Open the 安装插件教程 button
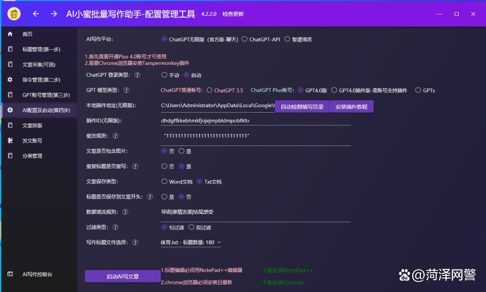This screenshot has width=486, height=292. pyautogui.click(x=351, y=106)
